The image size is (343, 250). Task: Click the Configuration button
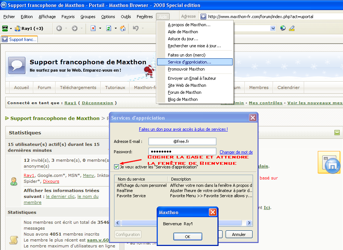(128, 234)
